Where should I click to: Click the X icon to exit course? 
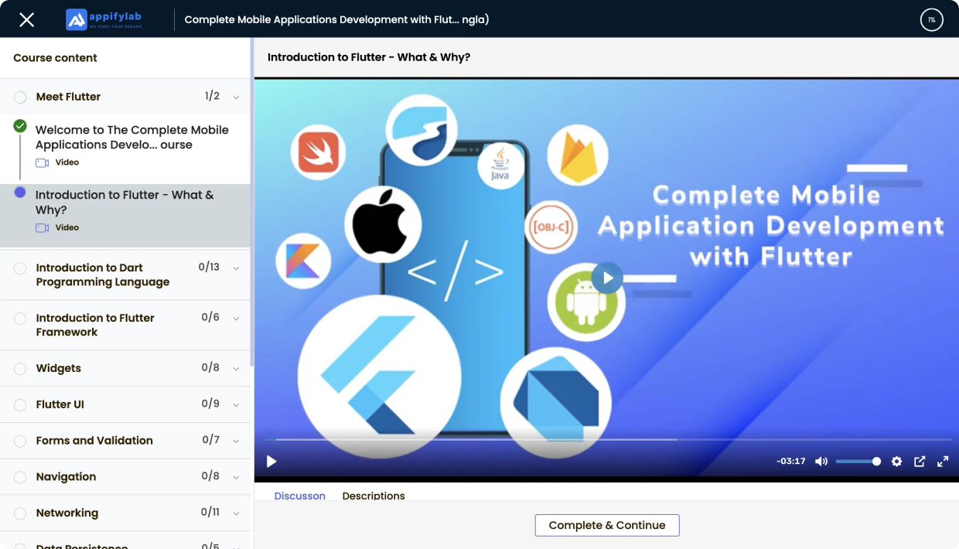[x=26, y=19]
